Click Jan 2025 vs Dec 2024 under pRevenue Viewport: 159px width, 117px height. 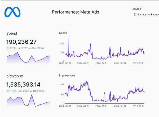click(32, 91)
